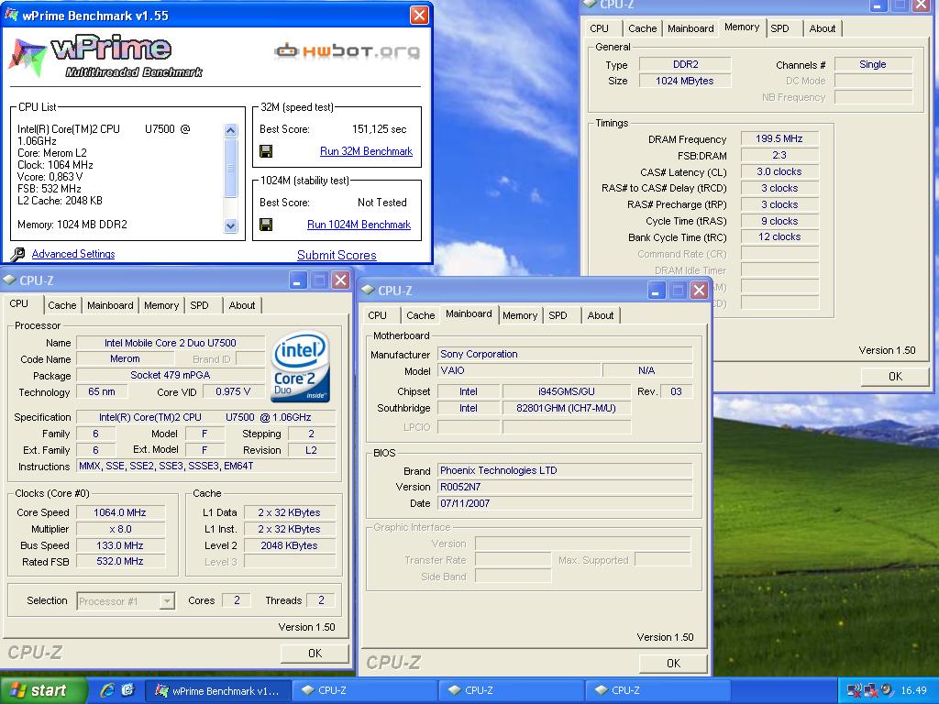The image size is (939, 704).
Task: Select Memory tab in Mainboard window
Action: (x=520, y=315)
